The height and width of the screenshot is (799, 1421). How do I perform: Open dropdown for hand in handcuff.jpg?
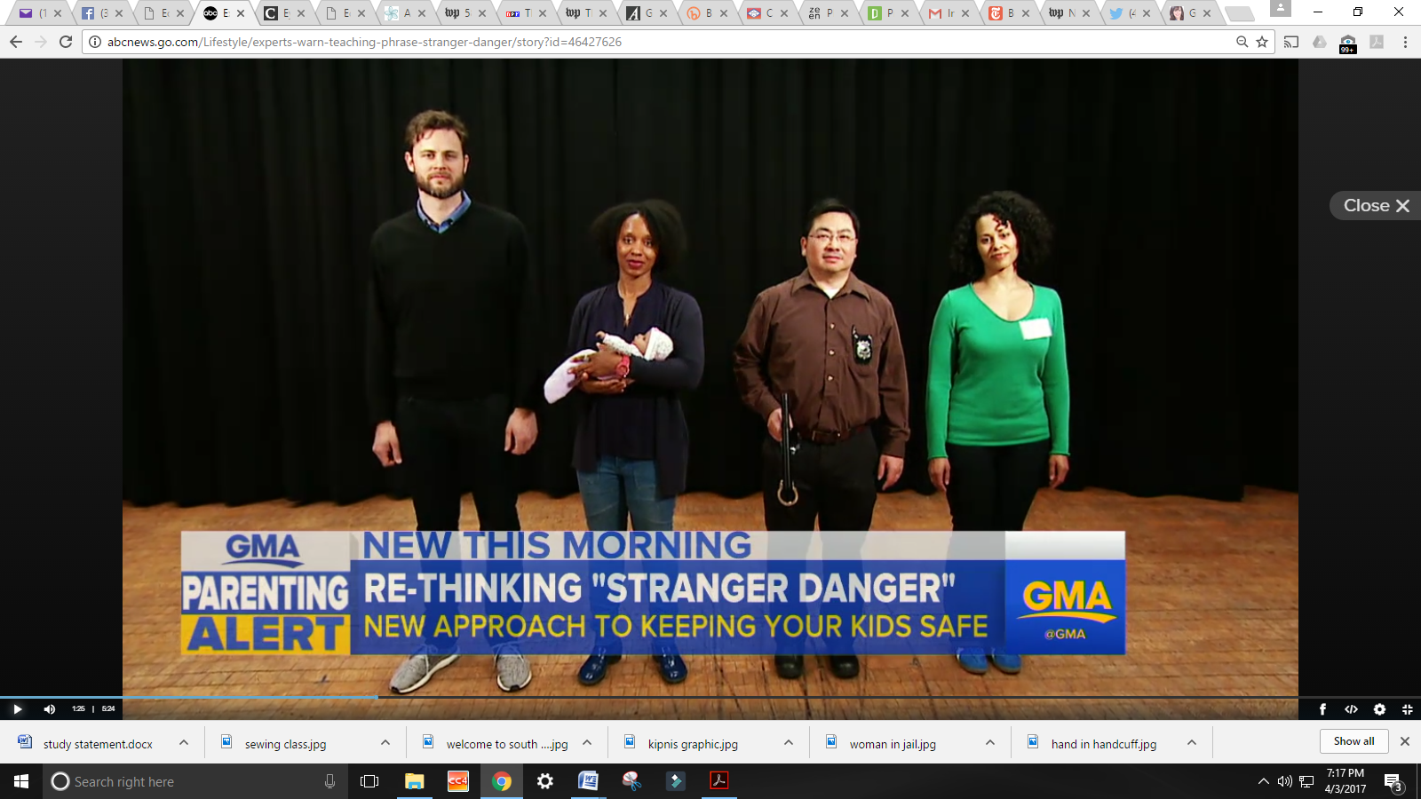1192,743
